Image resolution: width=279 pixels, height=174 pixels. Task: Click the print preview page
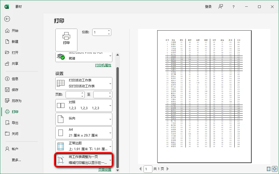point(204,97)
